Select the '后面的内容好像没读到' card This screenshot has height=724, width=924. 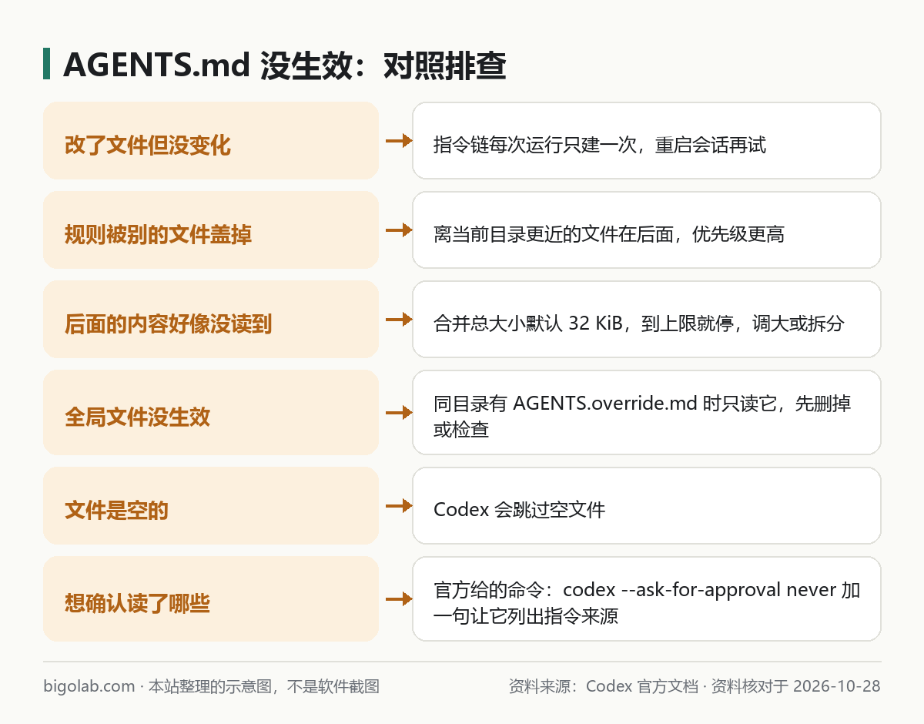pos(211,320)
